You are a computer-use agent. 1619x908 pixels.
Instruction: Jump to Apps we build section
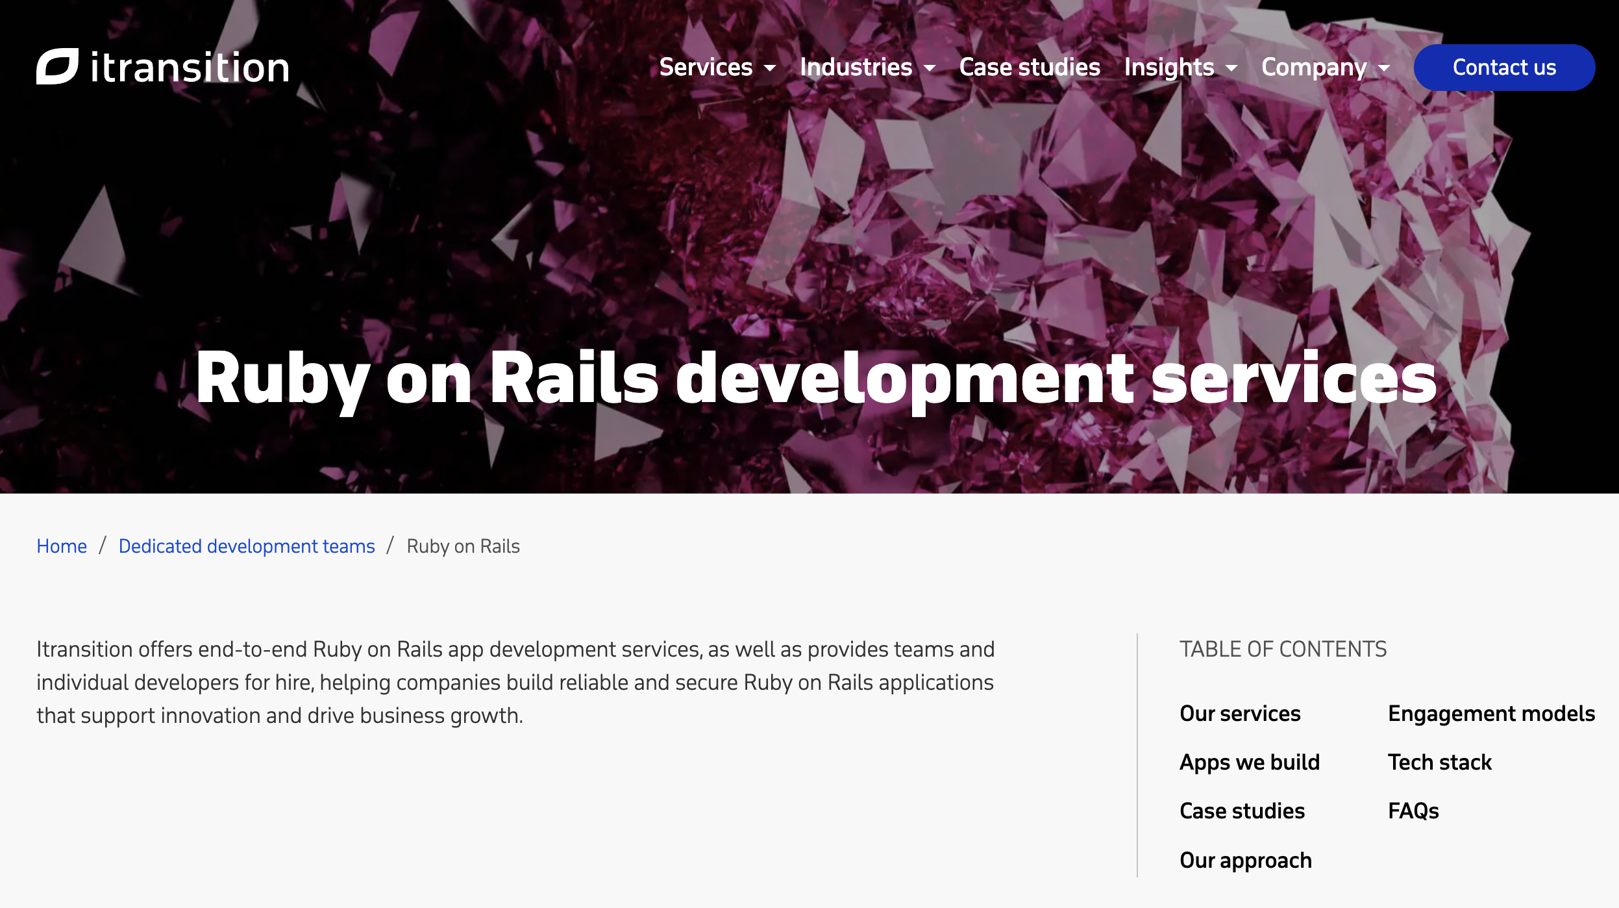pyautogui.click(x=1250, y=763)
